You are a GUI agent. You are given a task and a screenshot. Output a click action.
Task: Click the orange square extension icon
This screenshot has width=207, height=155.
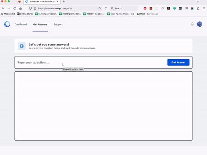click(x=151, y=8)
